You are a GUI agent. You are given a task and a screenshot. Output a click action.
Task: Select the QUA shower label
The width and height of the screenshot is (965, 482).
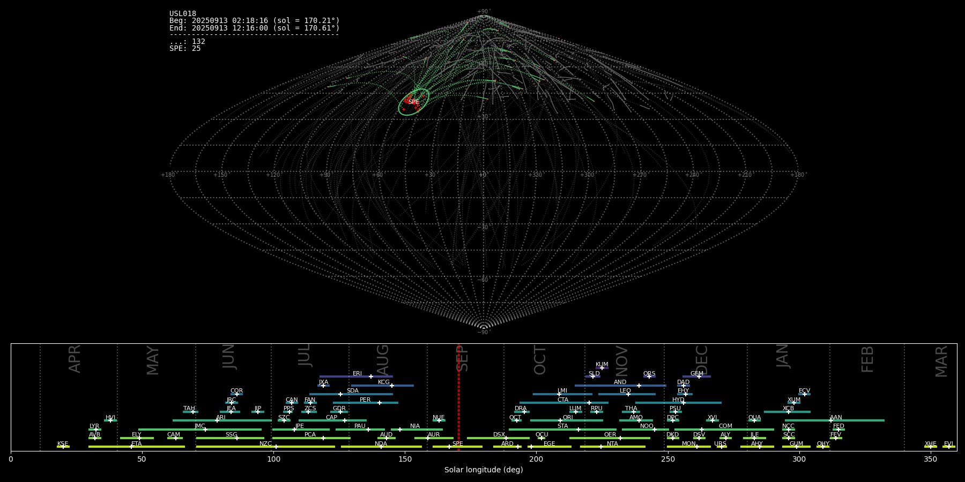point(754,418)
